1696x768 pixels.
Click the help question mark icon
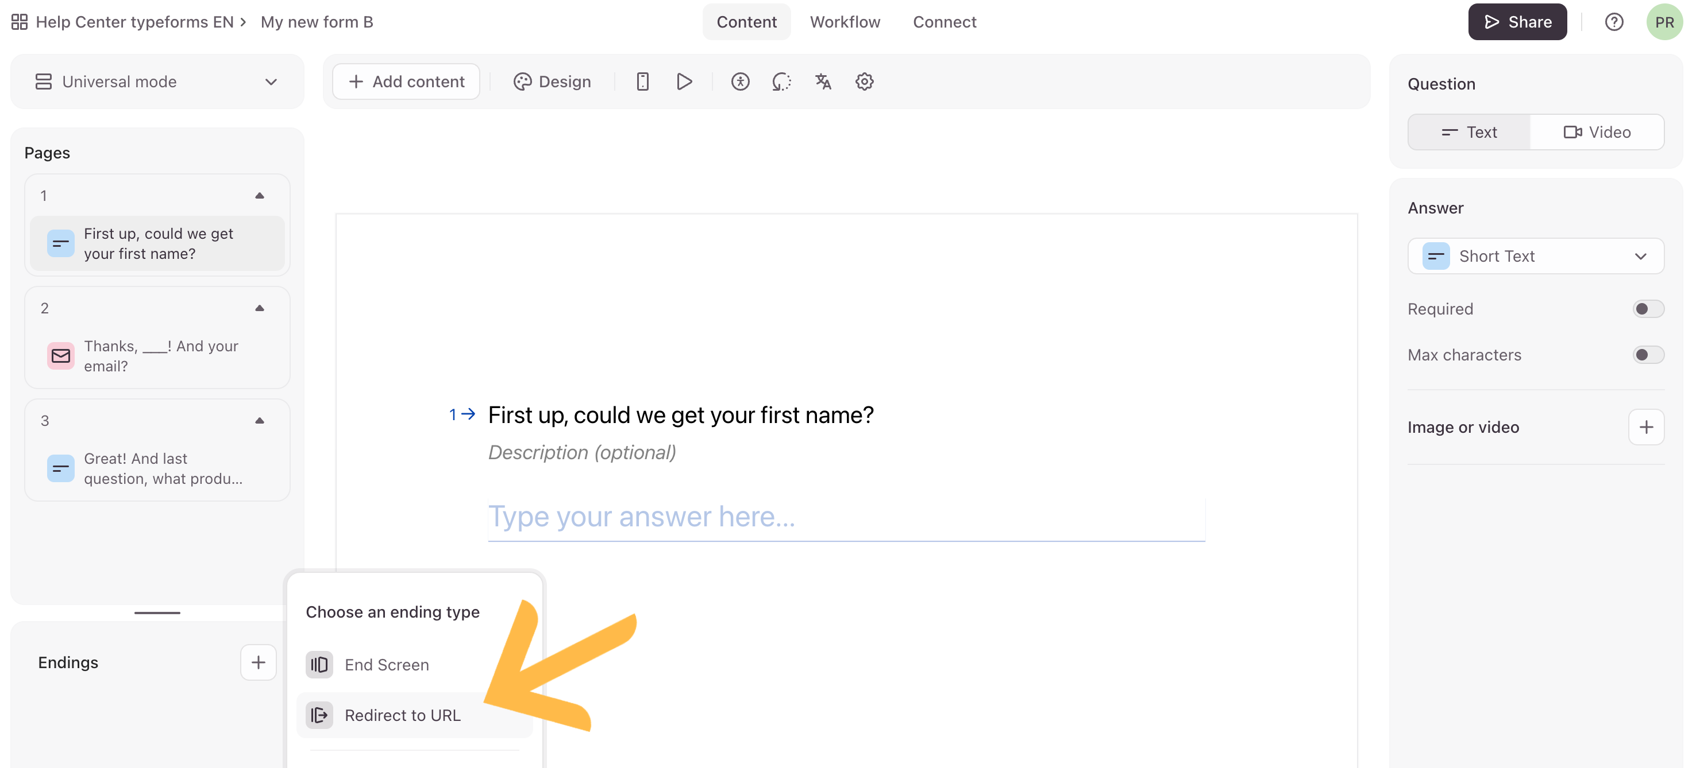(x=1614, y=22)
